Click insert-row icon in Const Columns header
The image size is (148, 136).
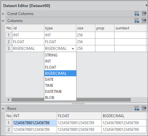[x=144, y=14]
